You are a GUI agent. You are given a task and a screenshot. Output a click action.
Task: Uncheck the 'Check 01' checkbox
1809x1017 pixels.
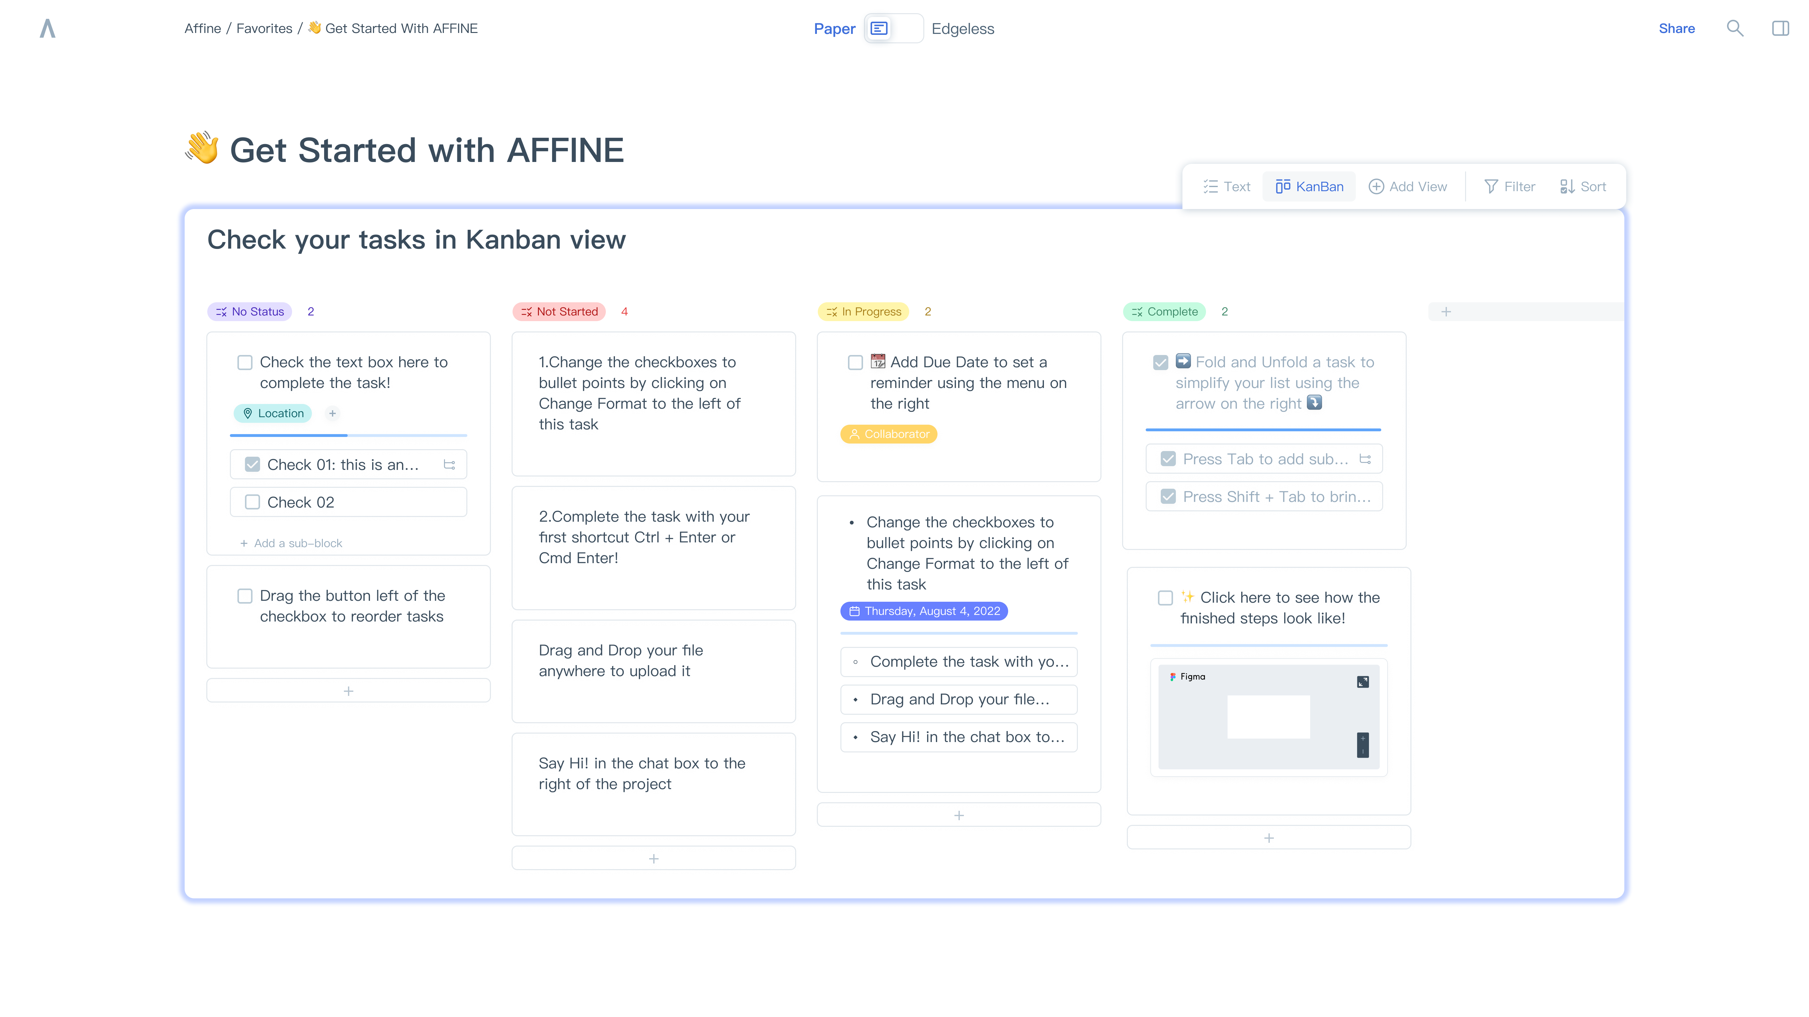252,465
